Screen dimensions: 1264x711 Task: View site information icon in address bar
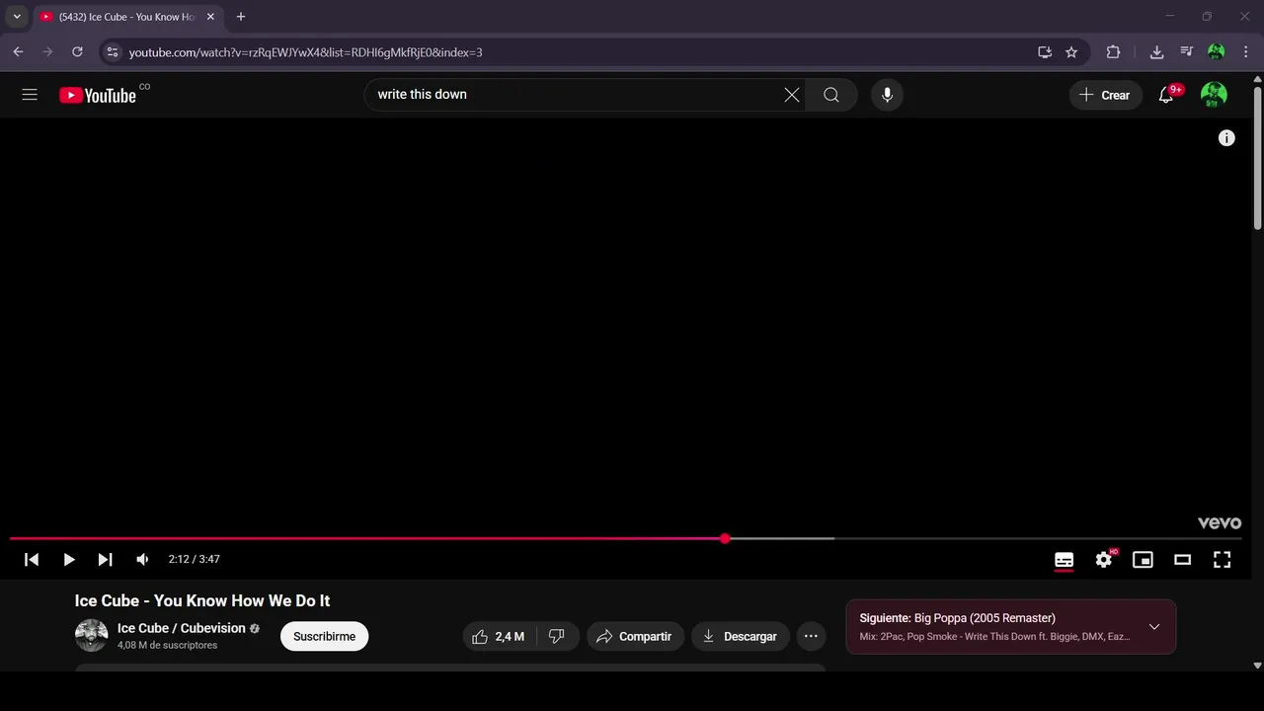click(x=112, y=52)
